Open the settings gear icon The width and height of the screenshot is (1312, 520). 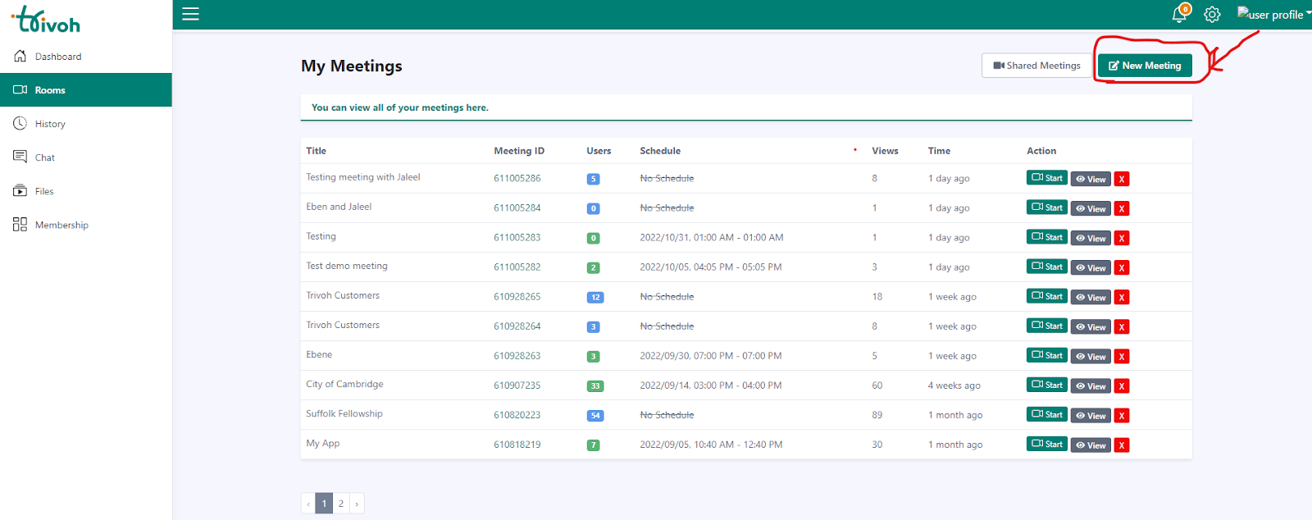pos(1212,15)
